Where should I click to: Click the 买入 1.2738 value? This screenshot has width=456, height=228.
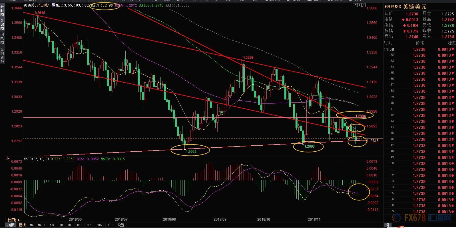448,36
